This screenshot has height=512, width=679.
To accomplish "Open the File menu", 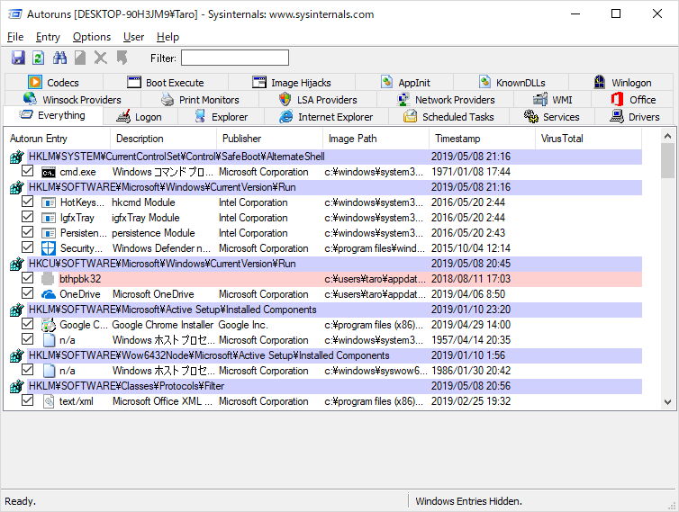I will click(15, 37).
